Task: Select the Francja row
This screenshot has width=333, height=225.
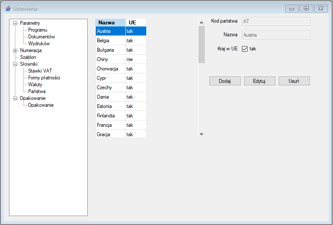Action: coord(121,125)
